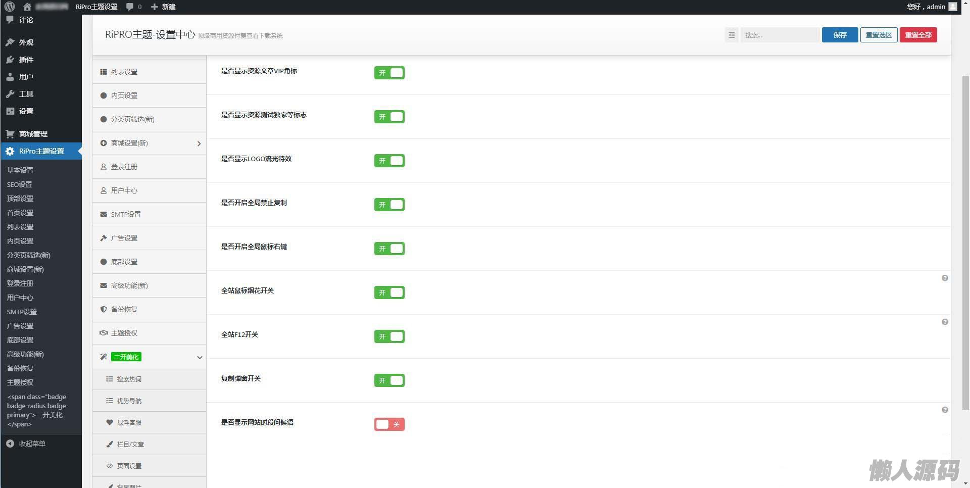
Task: Open 分类页筛选(新) in settings panel
Action: 149,119
